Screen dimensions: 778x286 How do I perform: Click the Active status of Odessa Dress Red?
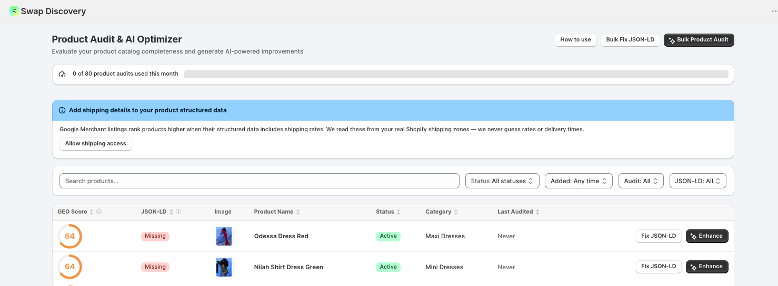pyautogui.click(x=388, y=236)
